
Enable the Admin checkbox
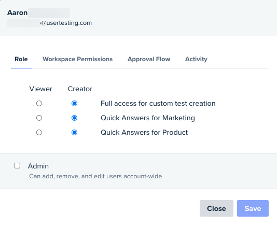pos(17,165)
